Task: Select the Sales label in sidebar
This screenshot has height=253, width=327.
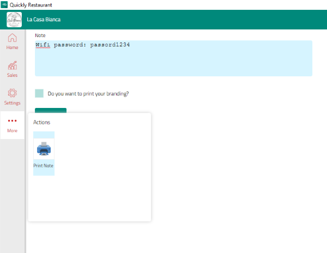Action: [12, 75]
